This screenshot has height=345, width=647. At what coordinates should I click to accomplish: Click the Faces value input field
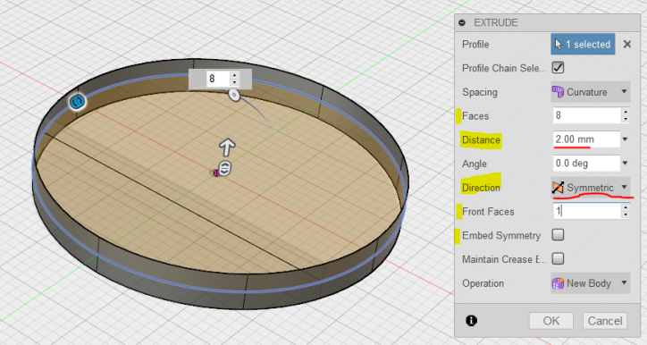[586, 115]
